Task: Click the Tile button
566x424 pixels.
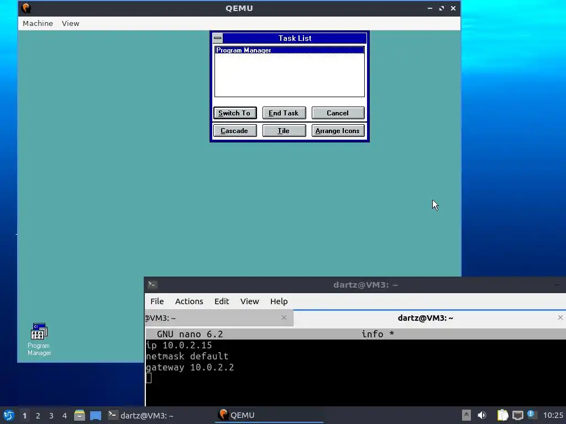Action: 284,130
